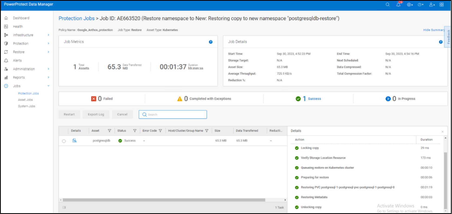
Task: Click "Queueing restore on Kubernetes cluster" row
Action: coord(366,168)
